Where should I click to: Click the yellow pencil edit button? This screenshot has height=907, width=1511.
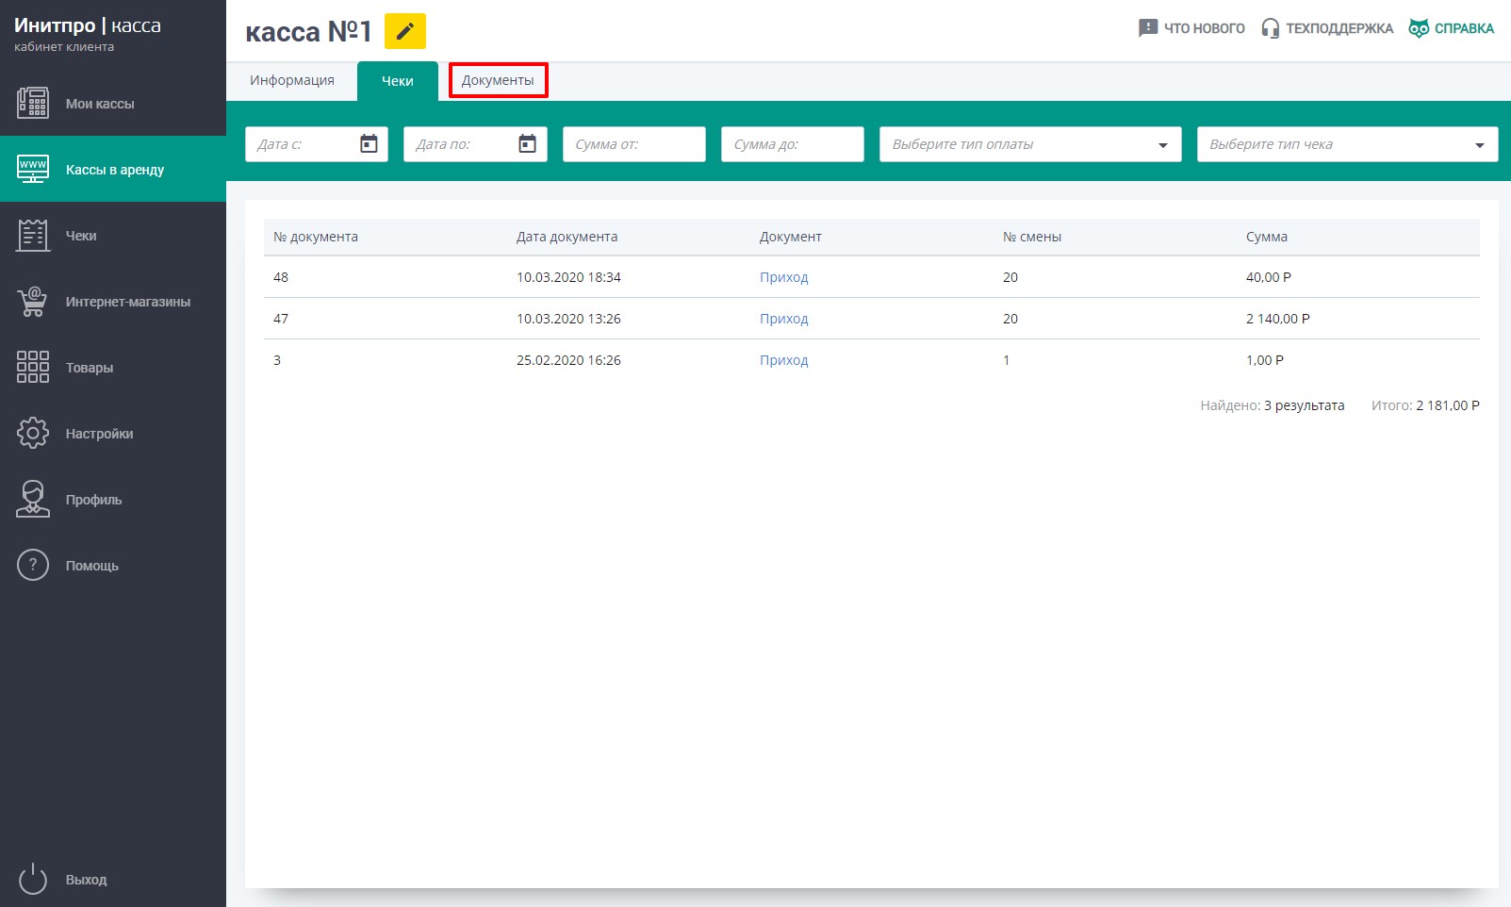tap(405, 31)
